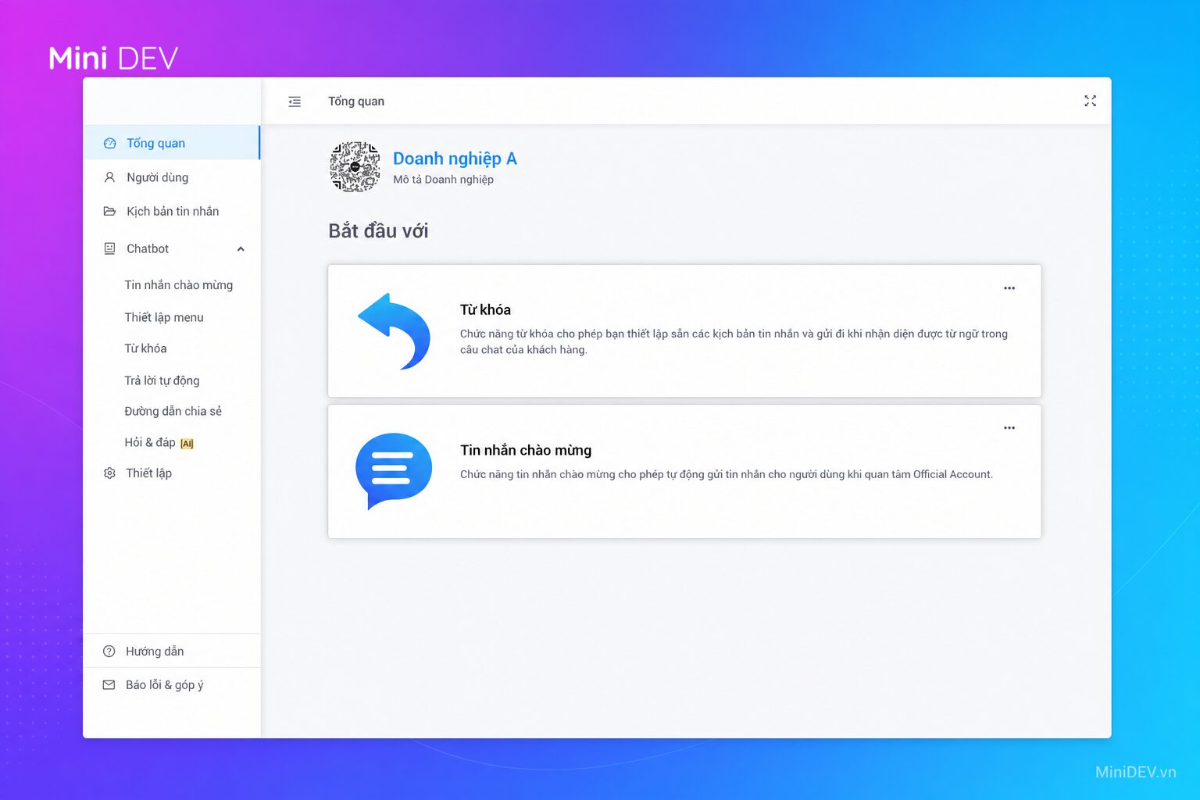Click the Chatbot robot icon
This screenshot has height=800, width=1200.
(109, 248)
